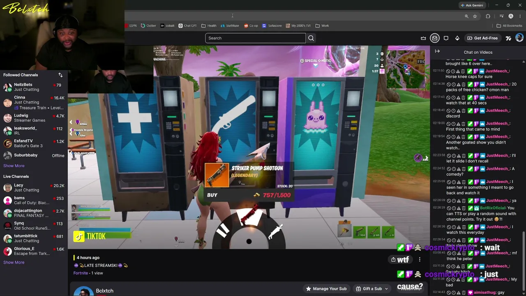
Task: Open the Twitch user profile avatar menu
Action: 519,38
